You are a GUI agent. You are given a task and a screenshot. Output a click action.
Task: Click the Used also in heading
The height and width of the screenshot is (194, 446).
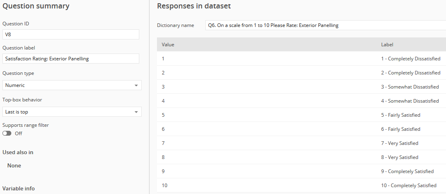tap(18, 152)
